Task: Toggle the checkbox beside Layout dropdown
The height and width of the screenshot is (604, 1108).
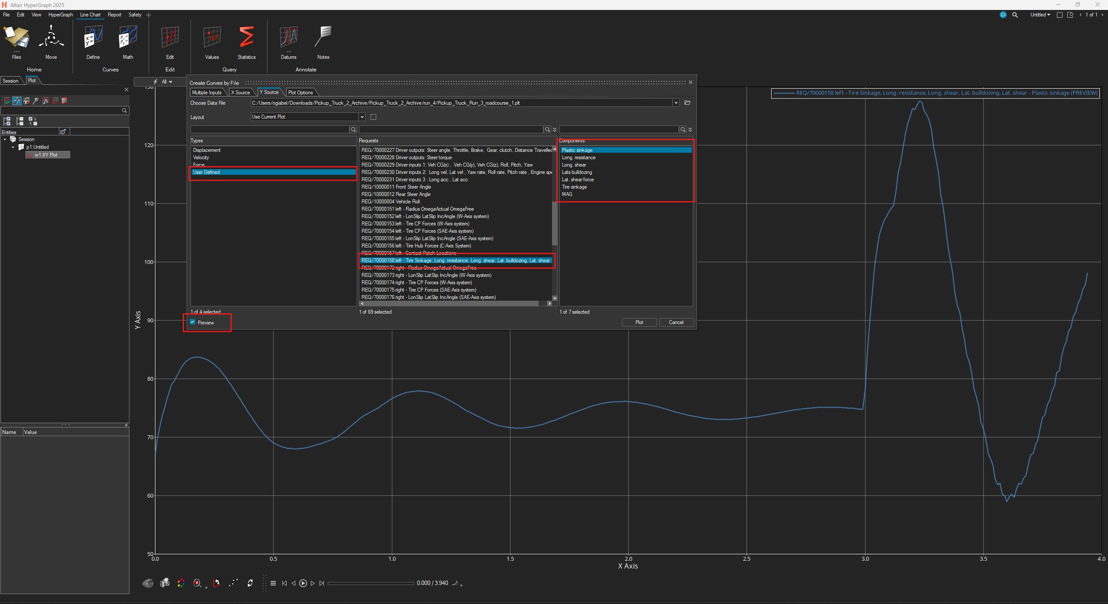Action: pyautogui.click(x=374, y=117)
